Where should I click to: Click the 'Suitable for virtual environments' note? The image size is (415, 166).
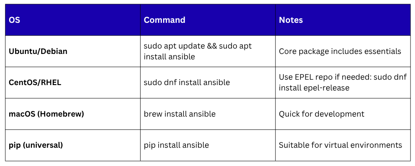click(340, 145)
